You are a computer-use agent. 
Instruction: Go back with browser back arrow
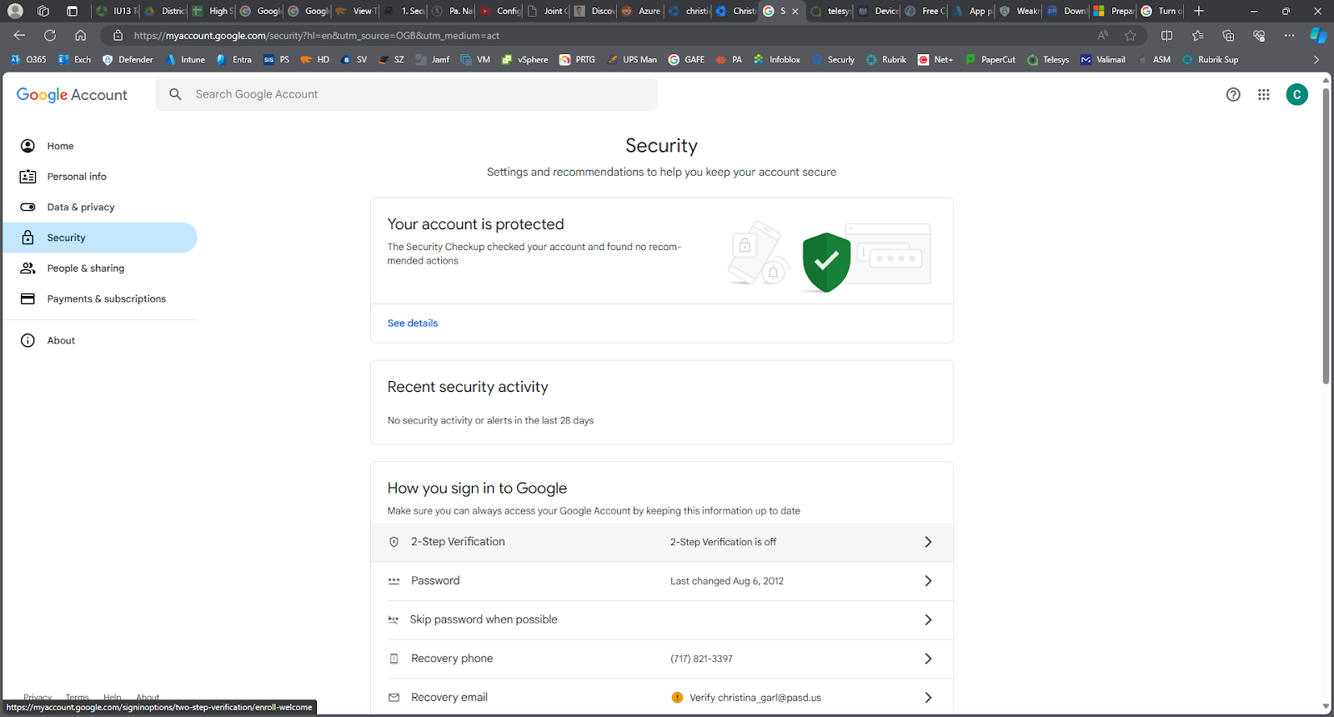click(x=19, y=35)
